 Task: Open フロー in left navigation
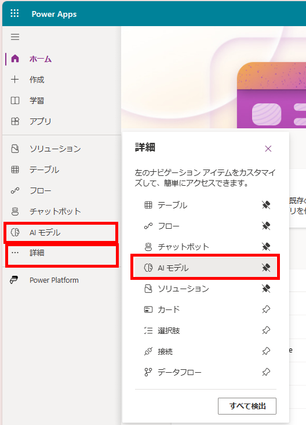[61, 190]
